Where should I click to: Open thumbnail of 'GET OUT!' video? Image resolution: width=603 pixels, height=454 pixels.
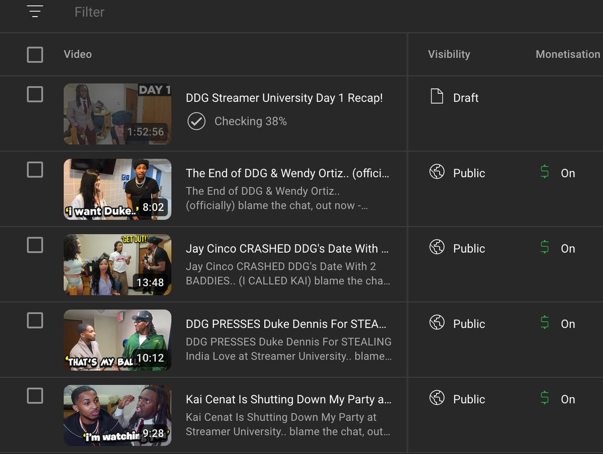click(x=118, y=265)
